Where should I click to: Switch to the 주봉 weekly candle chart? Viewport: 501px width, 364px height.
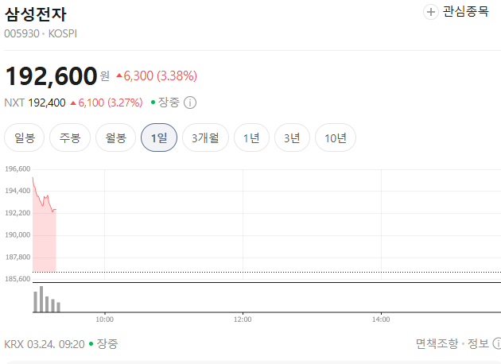[x=70, y=138]
